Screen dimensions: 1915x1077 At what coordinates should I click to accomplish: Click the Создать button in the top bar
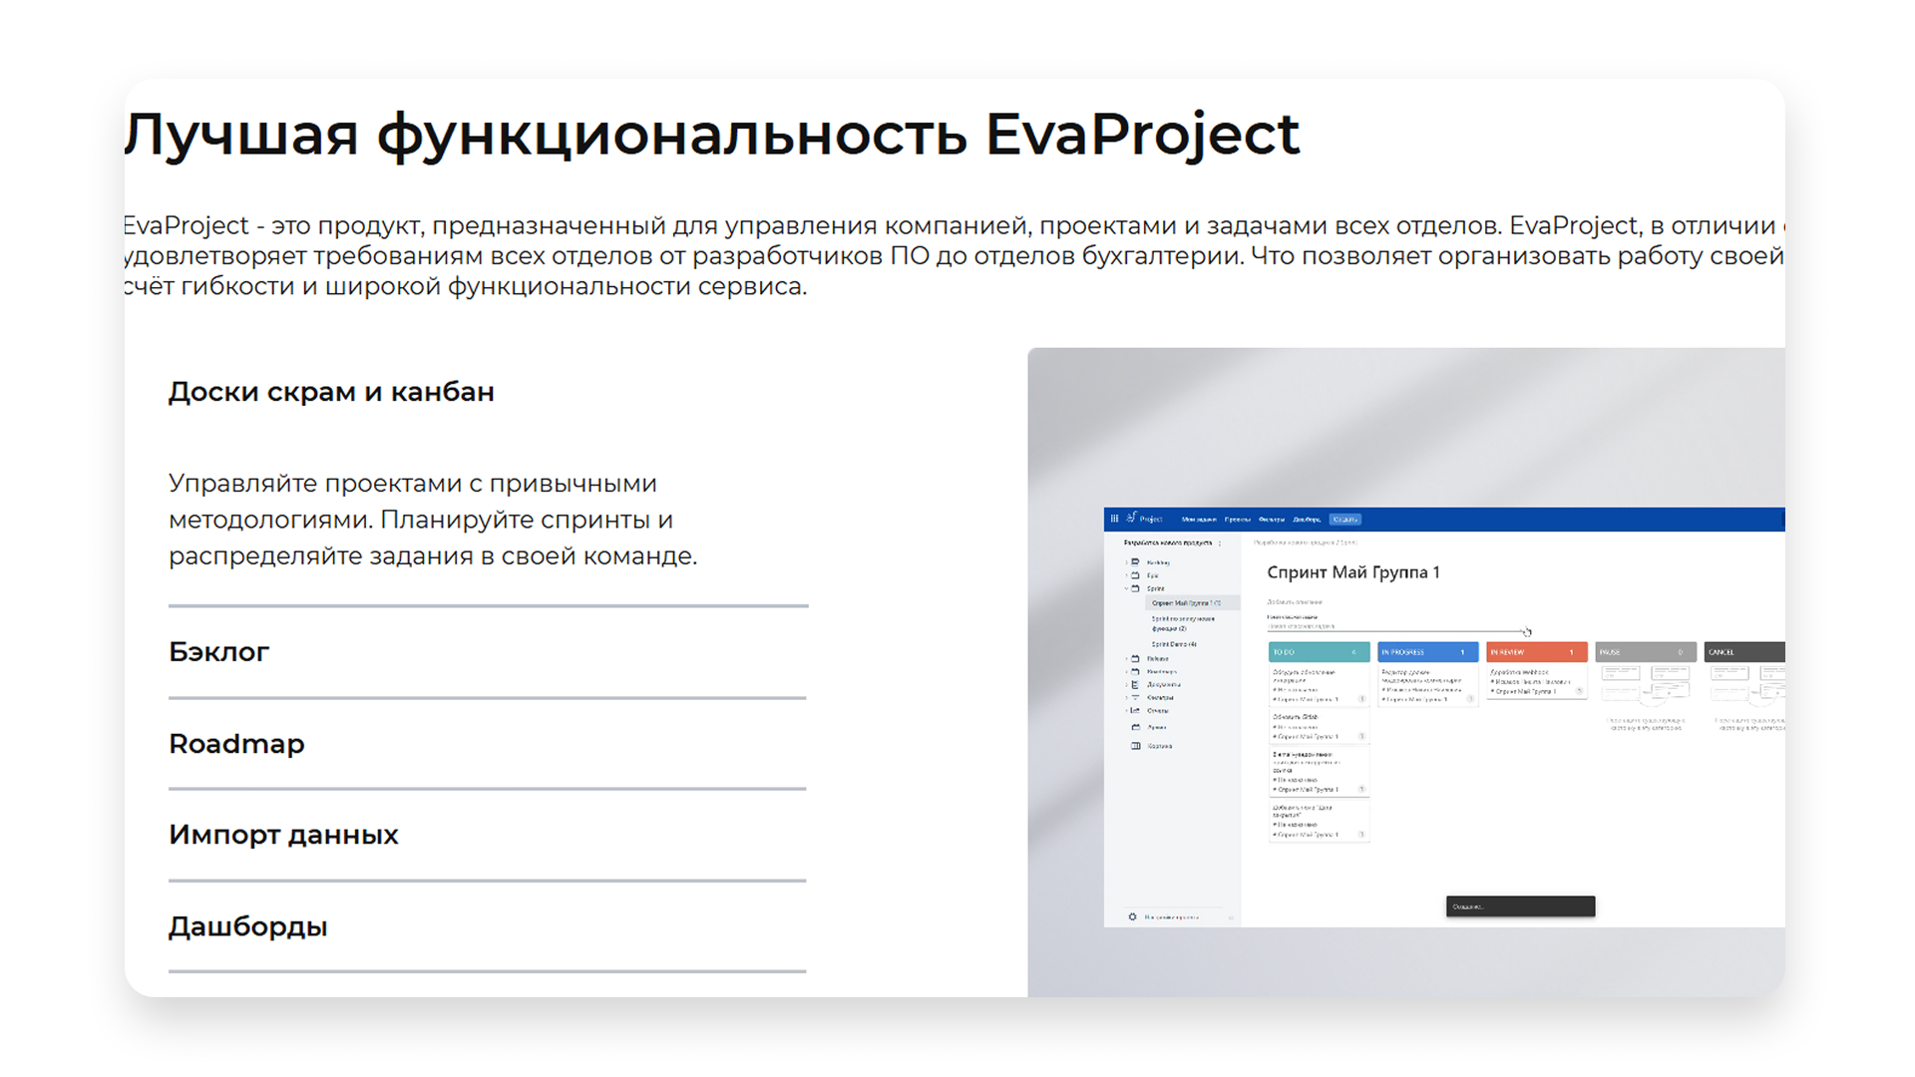point(1345,519)
